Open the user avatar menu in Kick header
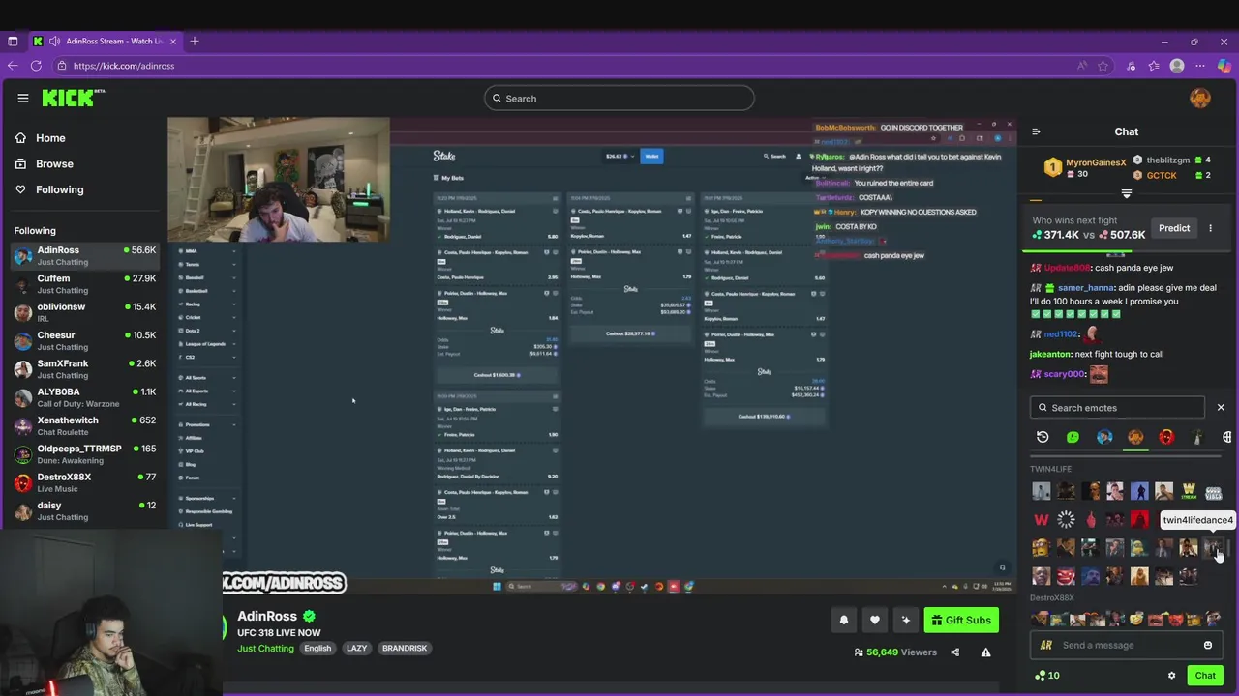The image size is (1239, 696). coord(1200,98)
